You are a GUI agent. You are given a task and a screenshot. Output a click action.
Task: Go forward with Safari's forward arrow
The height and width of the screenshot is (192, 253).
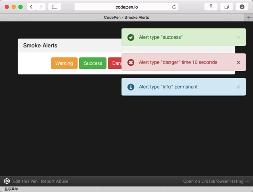point(41,7)
